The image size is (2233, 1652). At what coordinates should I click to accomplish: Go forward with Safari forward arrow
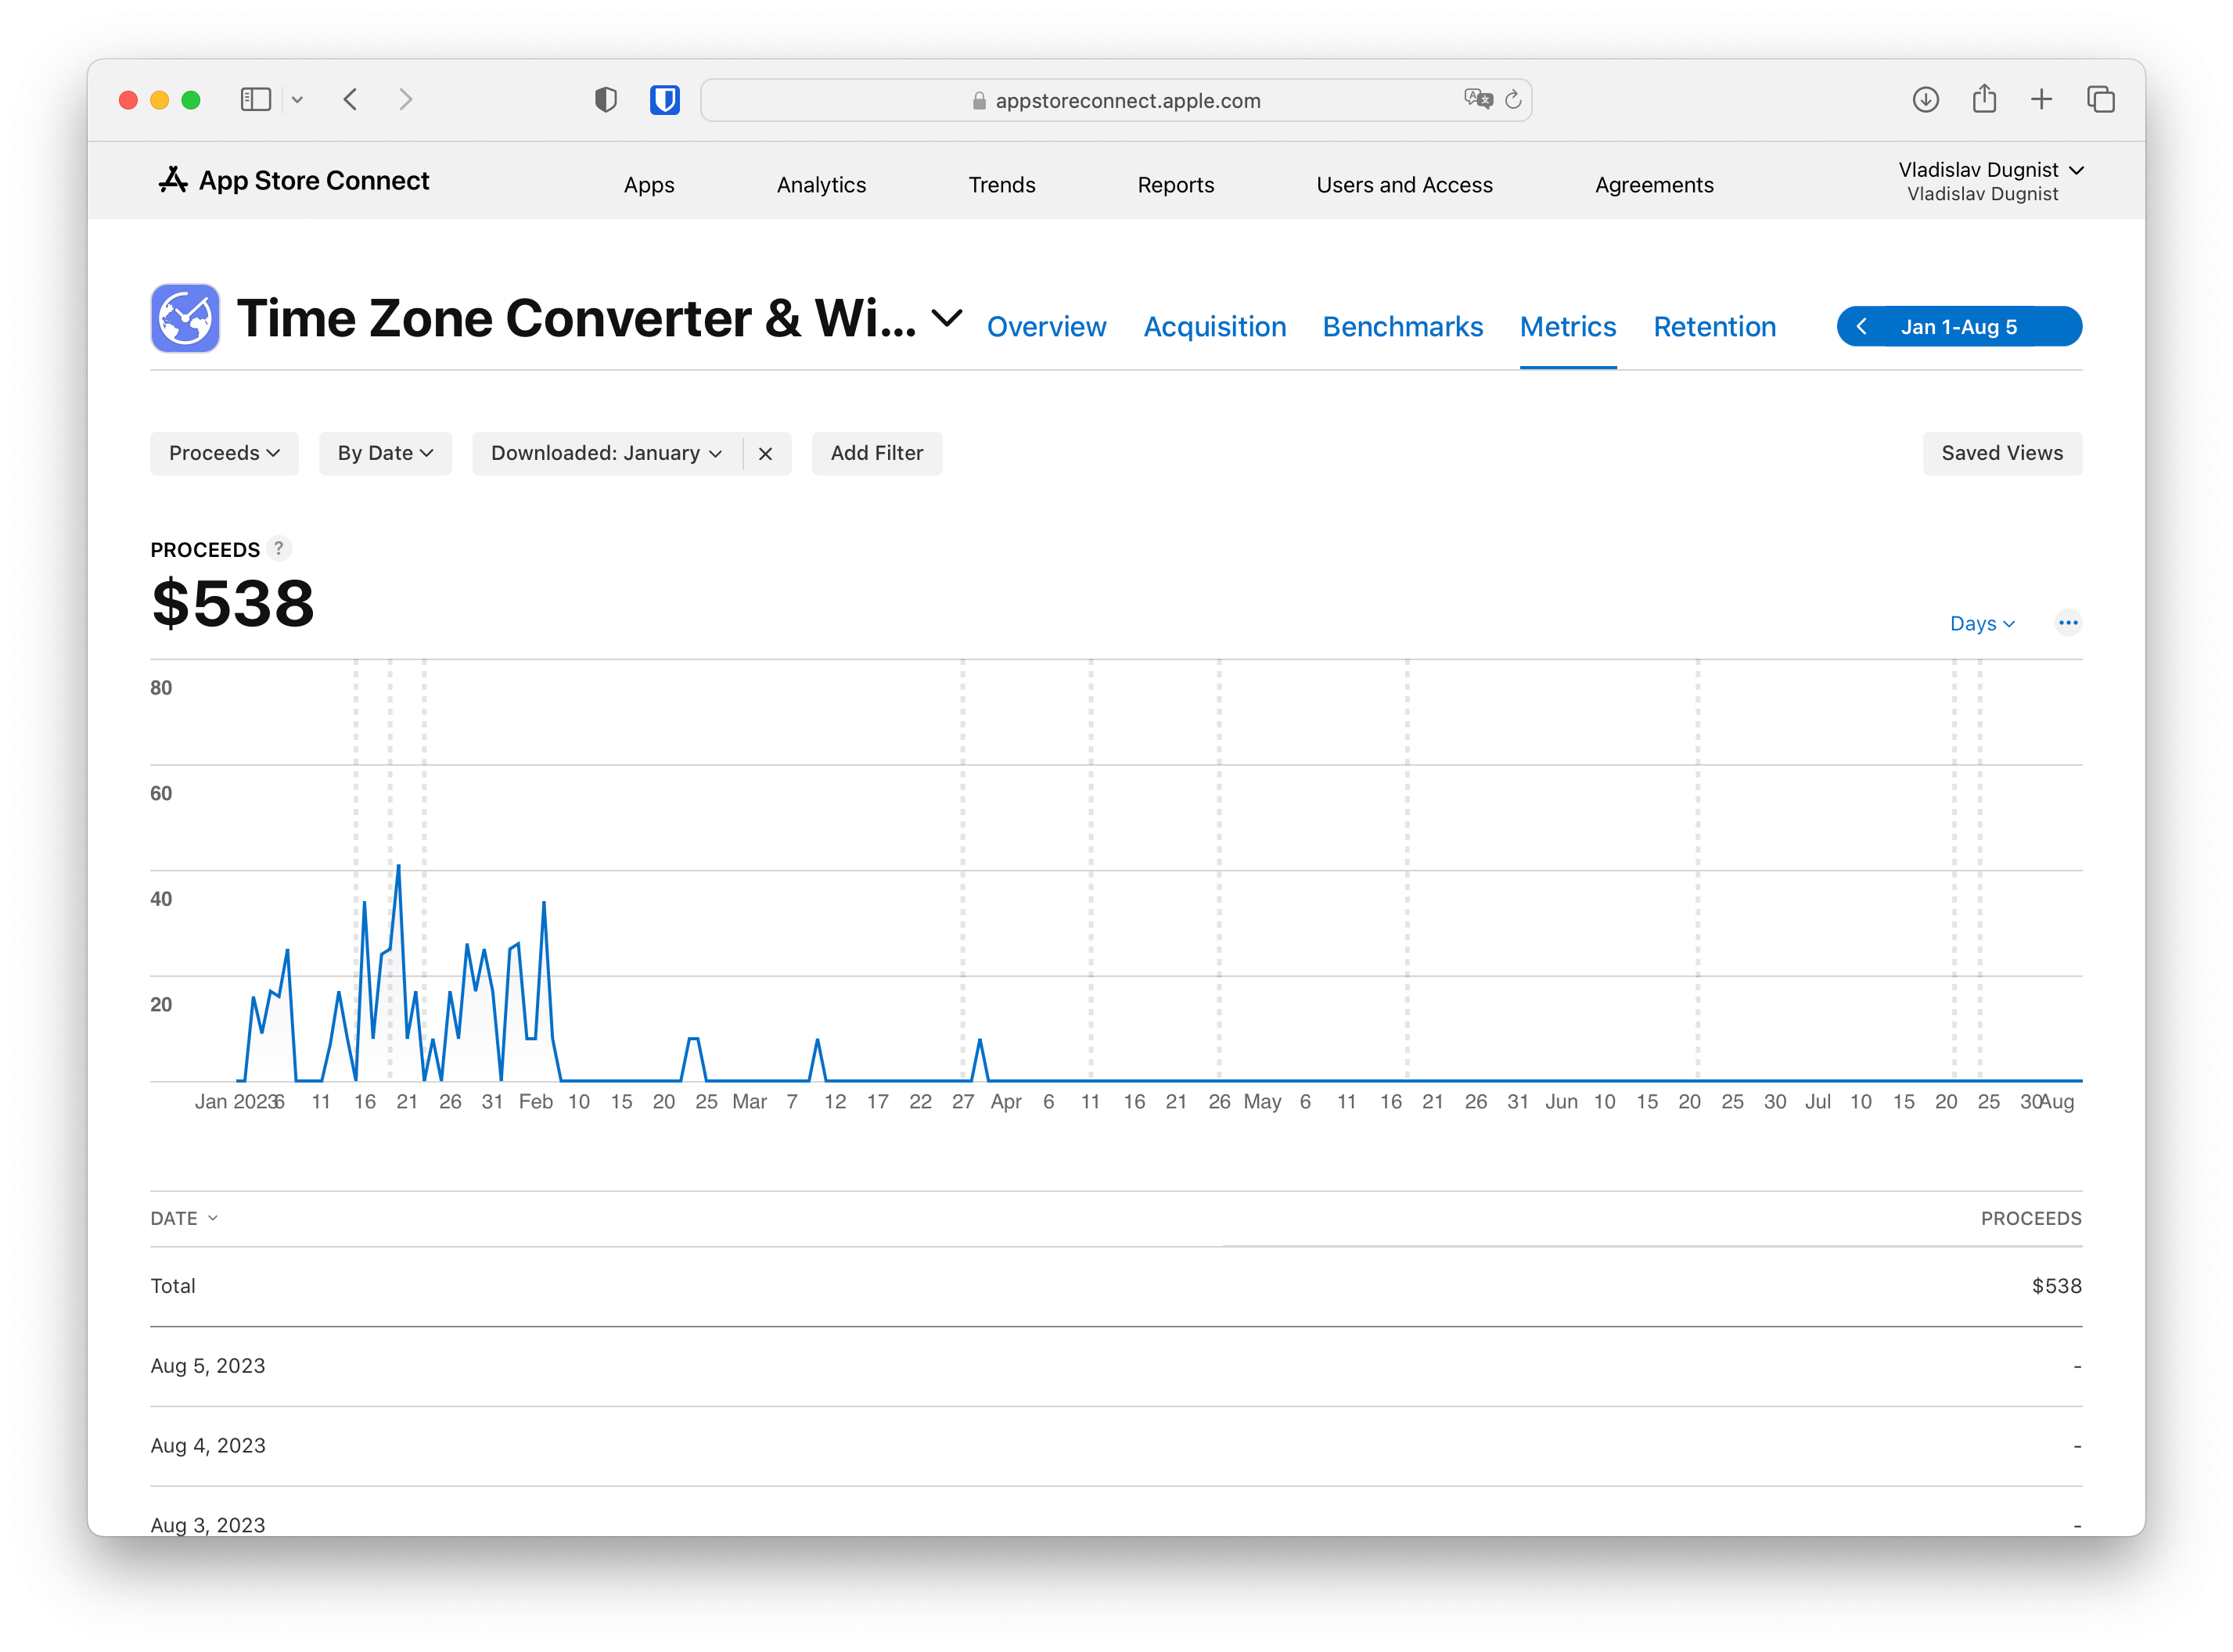(405, 100)
